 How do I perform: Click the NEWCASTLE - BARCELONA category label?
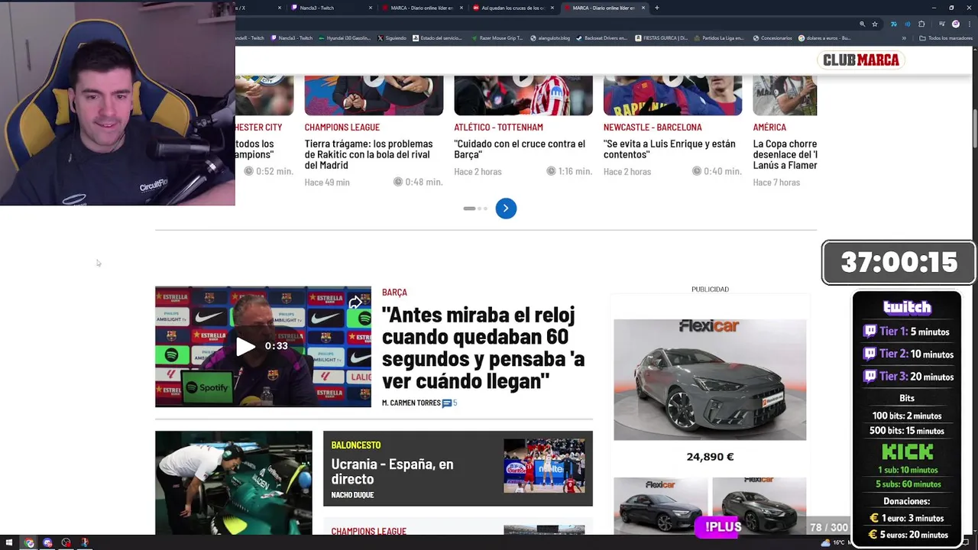click(653, 127)
